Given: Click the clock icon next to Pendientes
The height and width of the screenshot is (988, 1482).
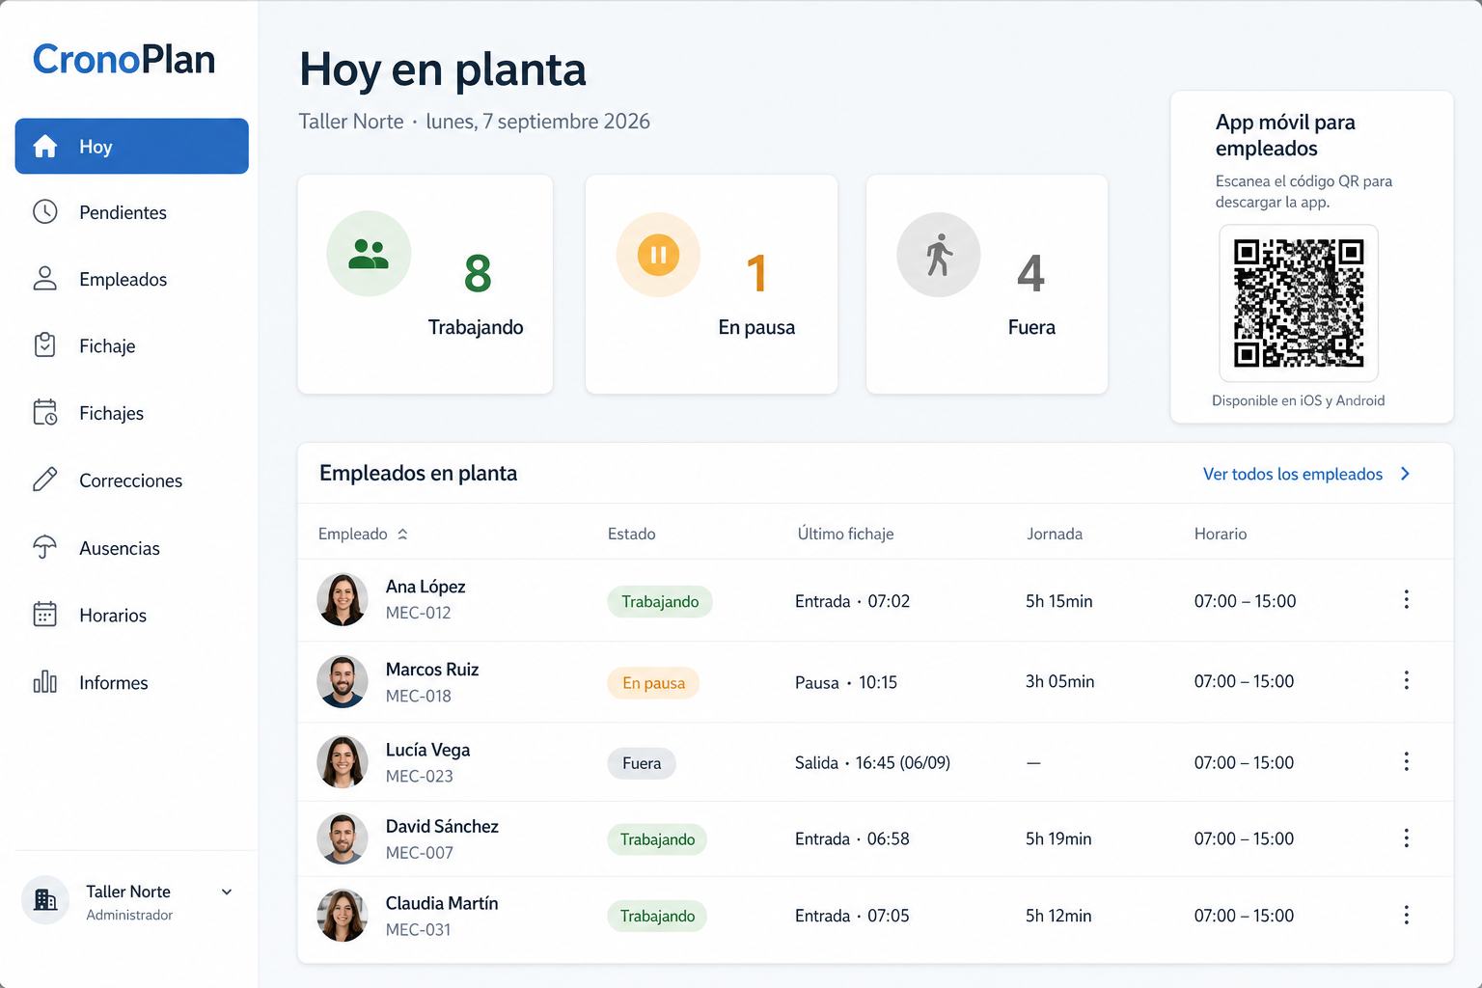Looking at the screenshot, I should 45,212.
